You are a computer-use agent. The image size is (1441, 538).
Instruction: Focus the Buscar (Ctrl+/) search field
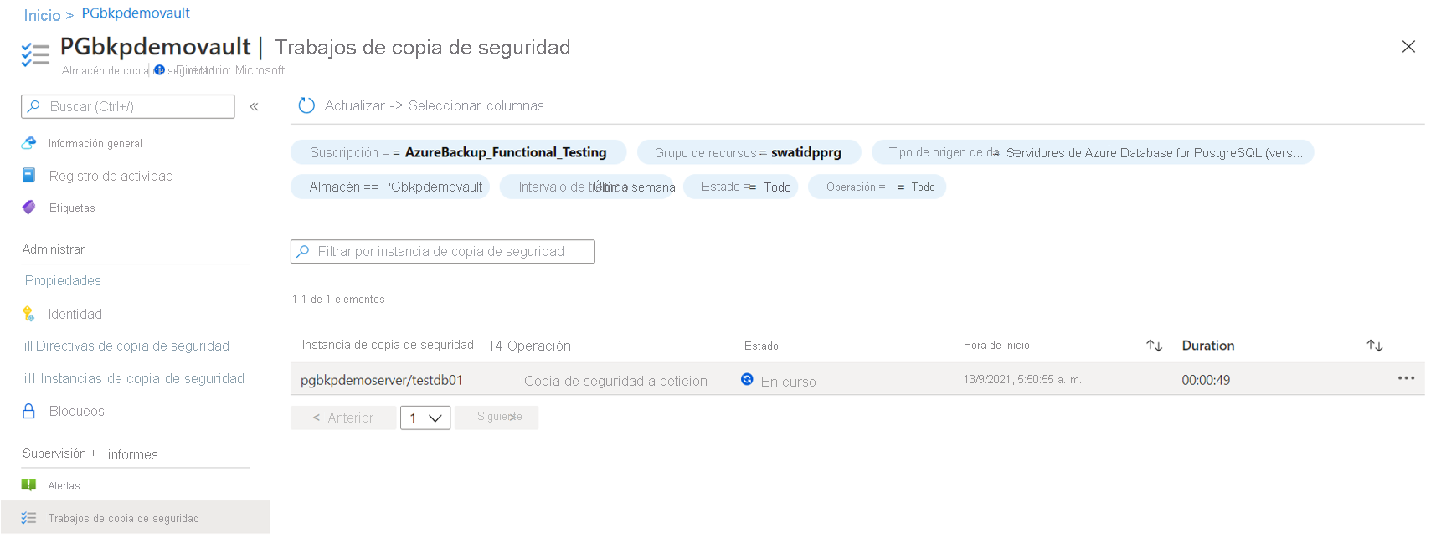(128, 106)
